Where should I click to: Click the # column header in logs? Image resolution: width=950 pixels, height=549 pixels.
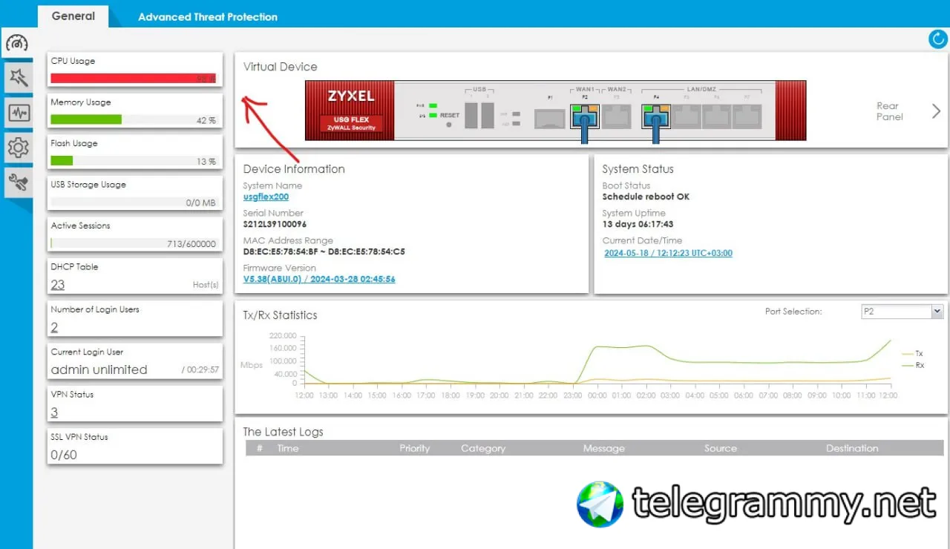pos(260,448)
